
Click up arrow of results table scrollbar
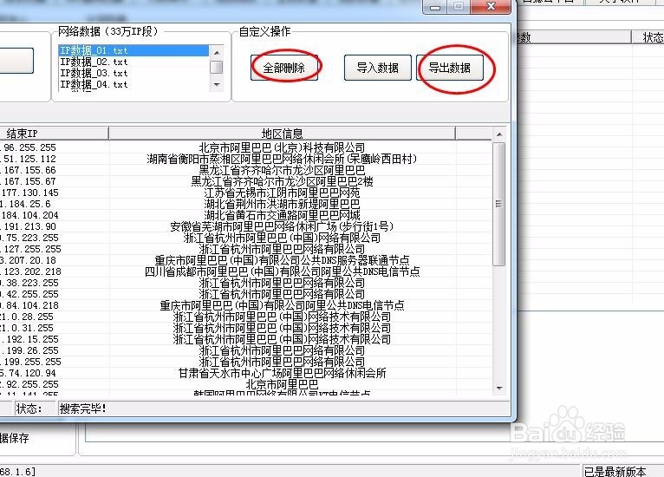point(499,134)
